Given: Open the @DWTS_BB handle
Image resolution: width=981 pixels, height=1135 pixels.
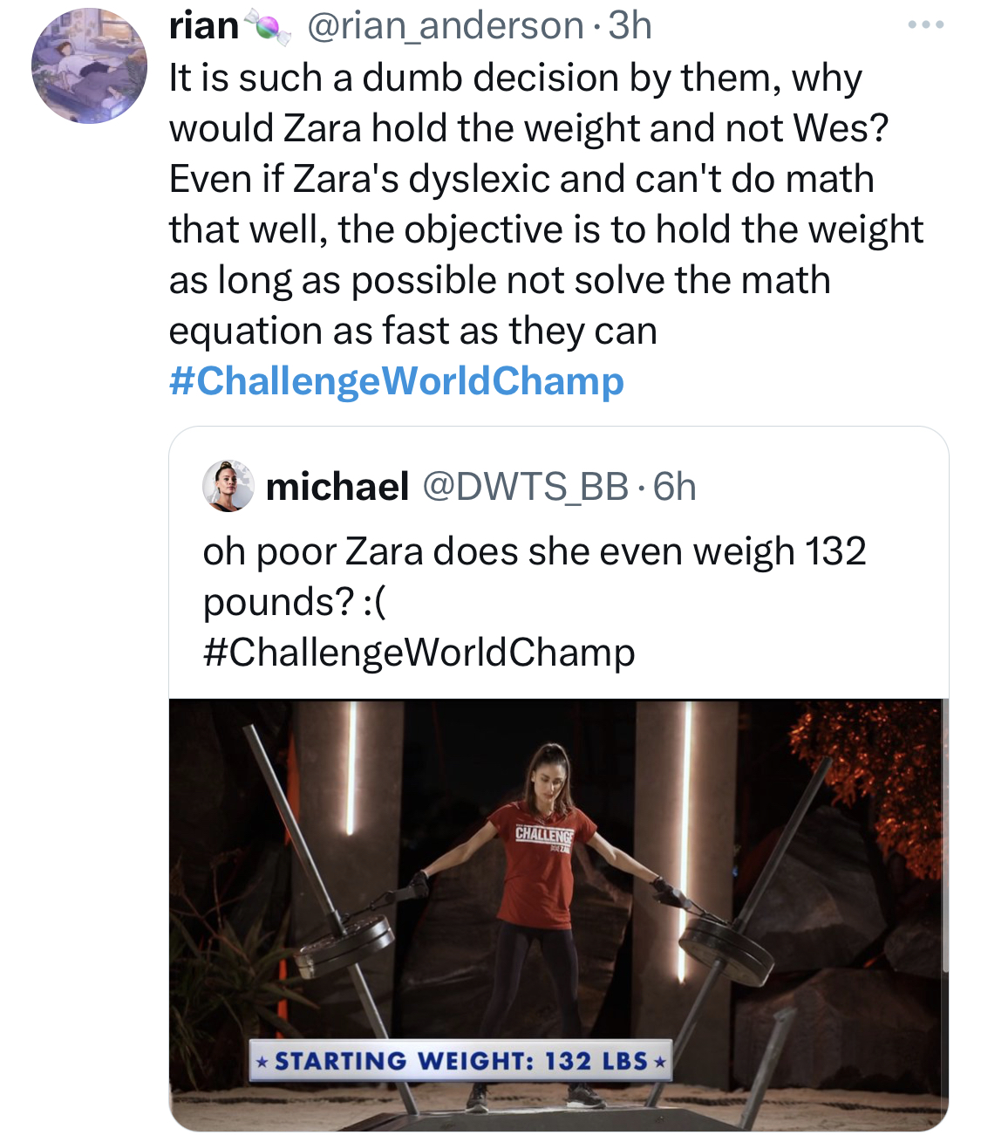Looking at the screenshot, I should 526,487.
